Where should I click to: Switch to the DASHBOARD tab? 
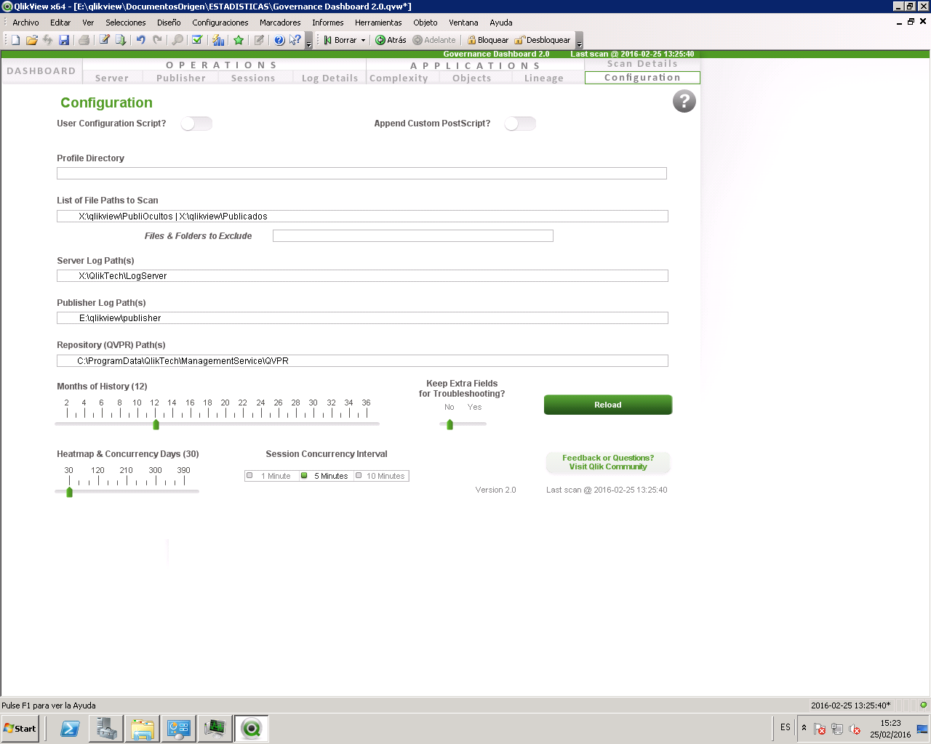pyautogui.click(x=41, y=71)
